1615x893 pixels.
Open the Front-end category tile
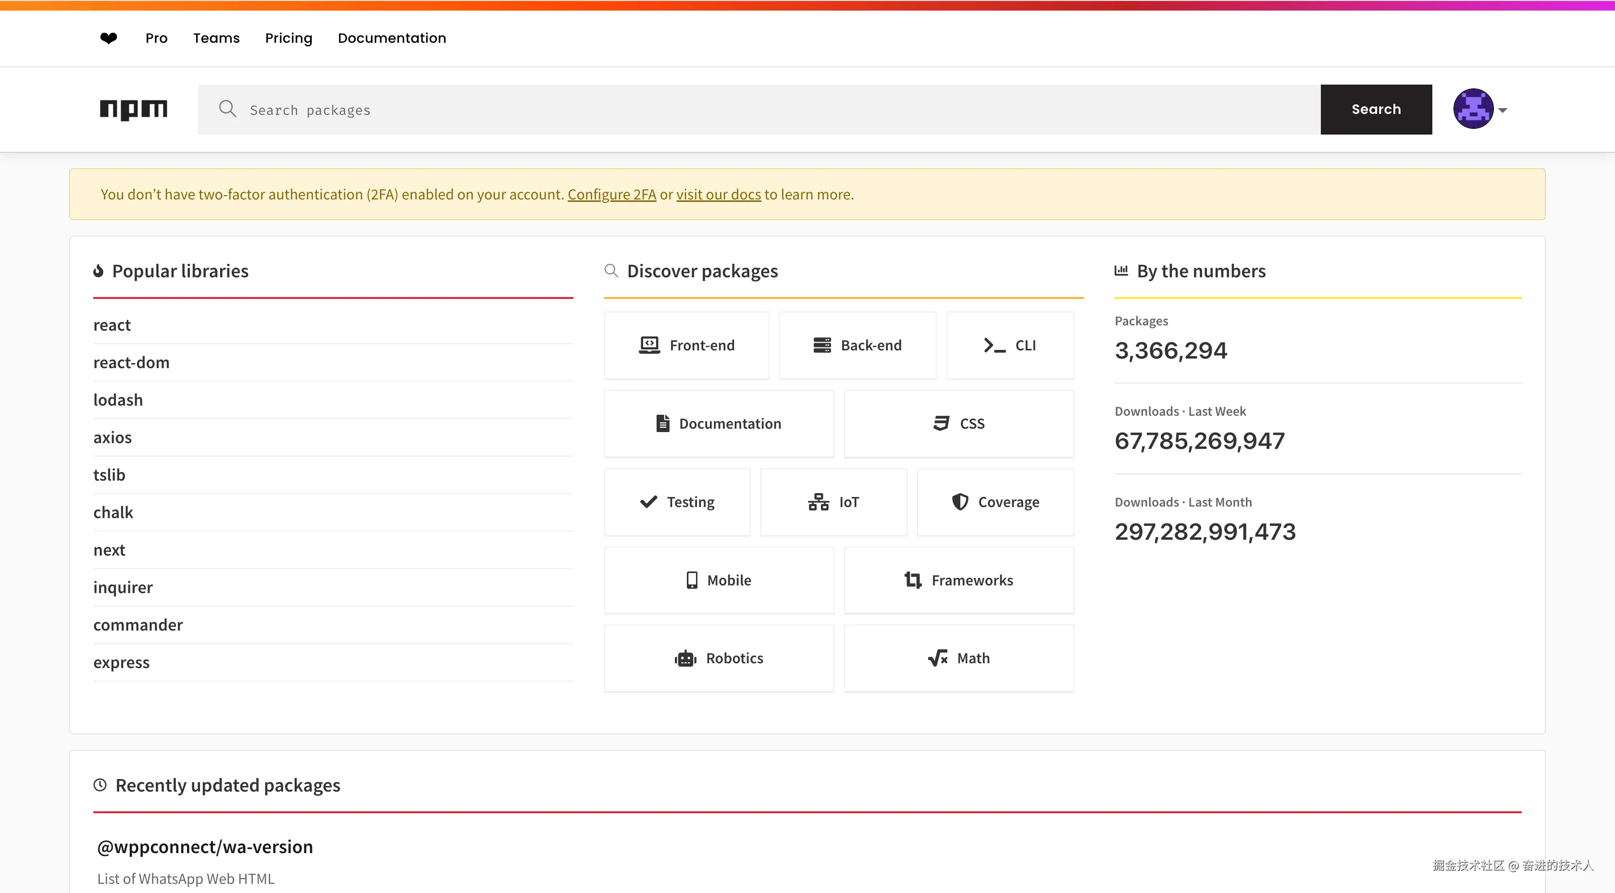(686, 346)
